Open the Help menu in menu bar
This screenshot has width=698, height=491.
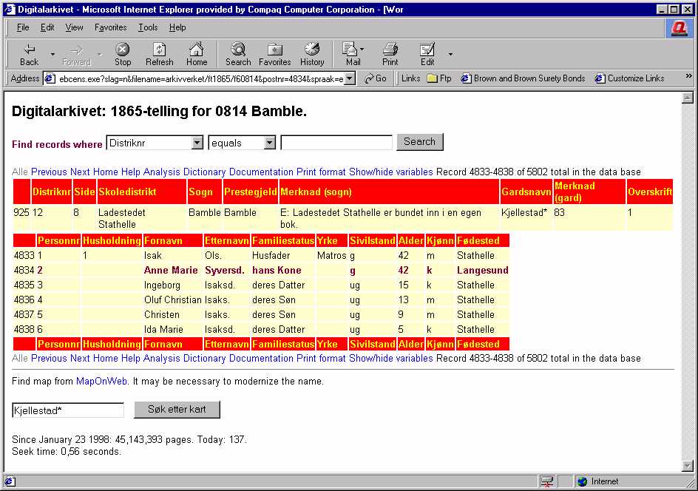pos(177,27)
